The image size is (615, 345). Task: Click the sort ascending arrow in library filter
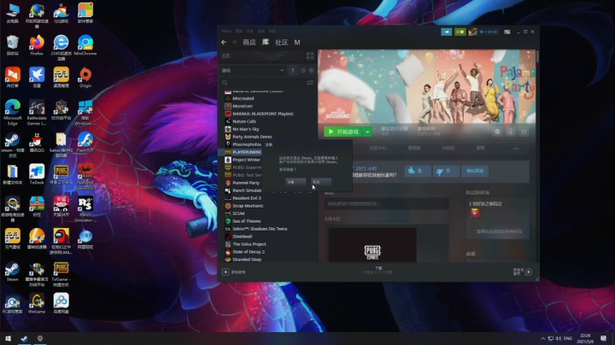[x=293, y=71]
